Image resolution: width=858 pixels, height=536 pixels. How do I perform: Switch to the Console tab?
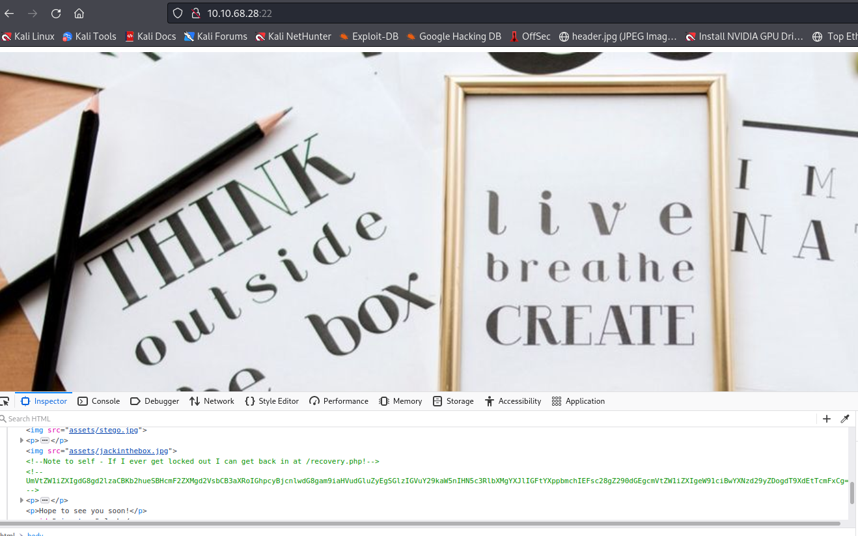(99, 401)
